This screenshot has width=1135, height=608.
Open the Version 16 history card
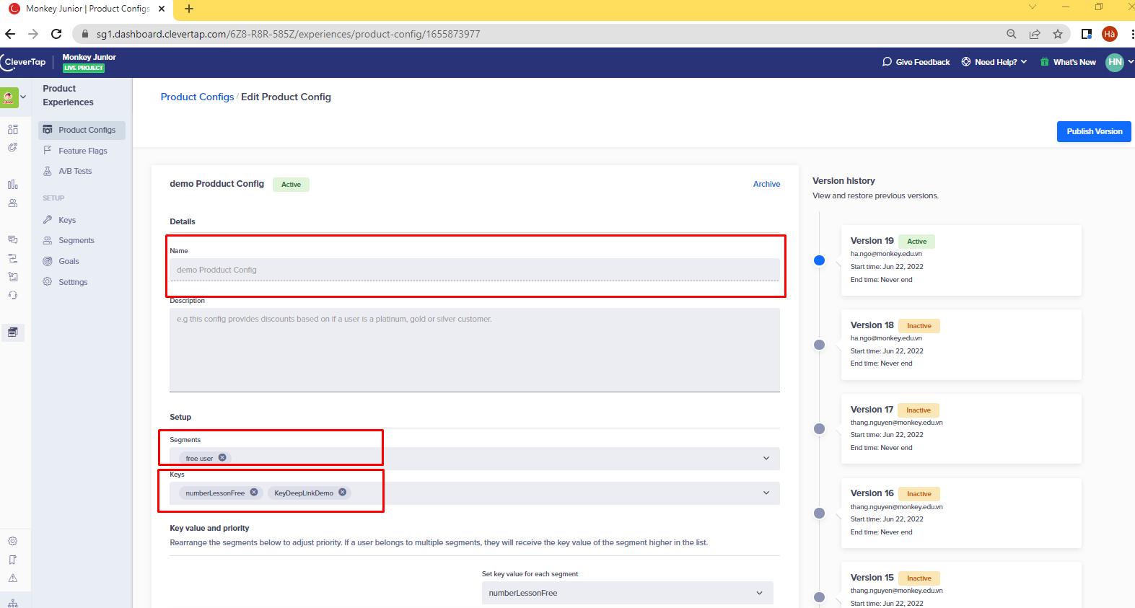(961, 513)
